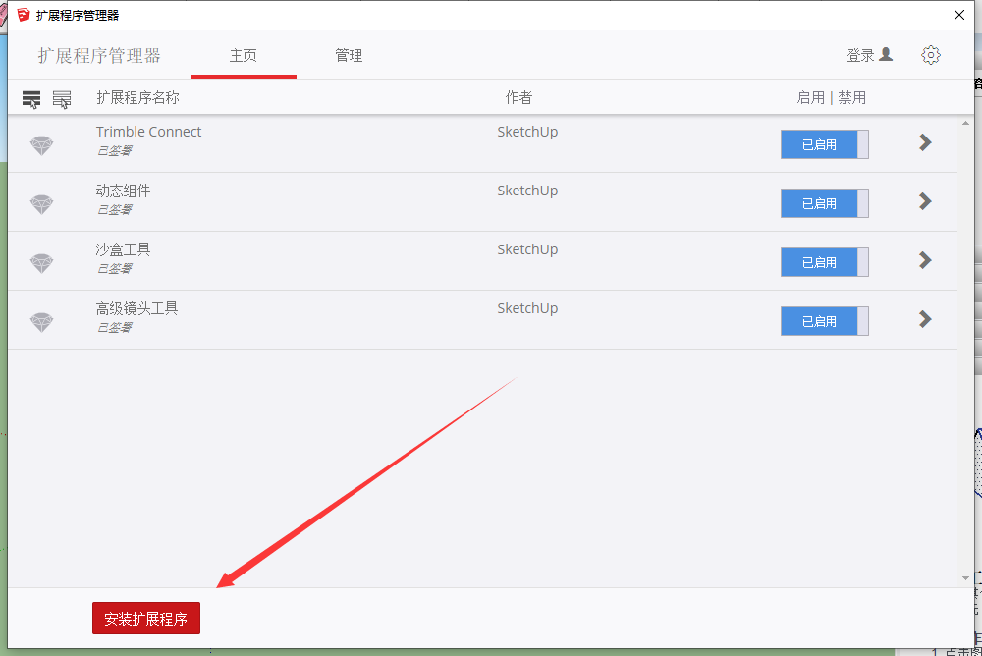Image resolution: width=982 pixels, height=656 pixels.
Task: Click the 高级镜头工具 gem icon
Action: 41,322
